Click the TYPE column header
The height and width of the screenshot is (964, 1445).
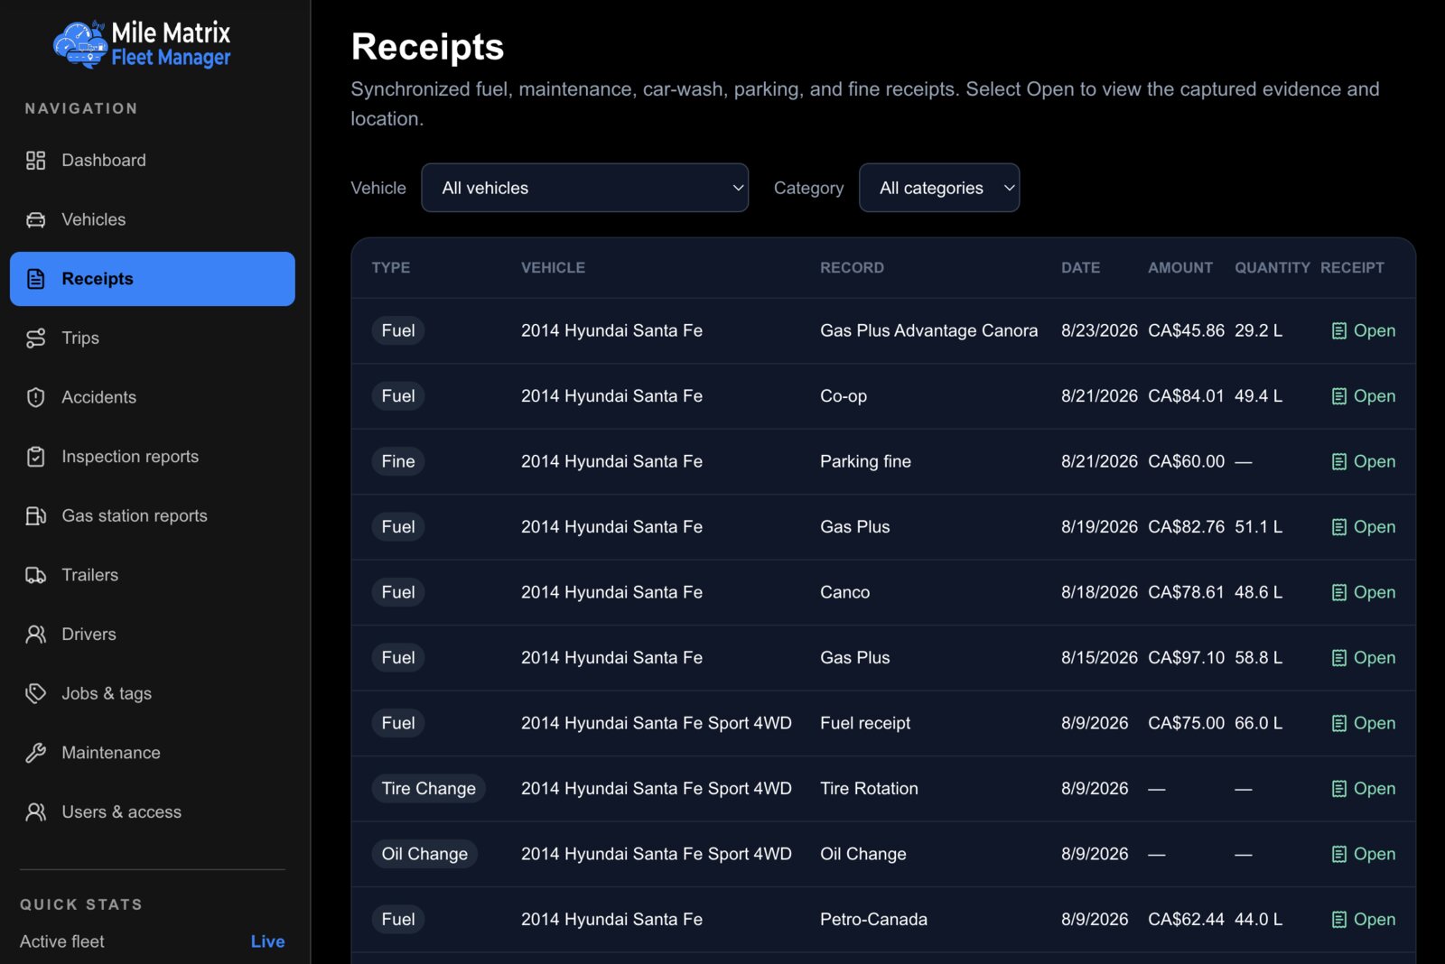[x=391, y=268]
